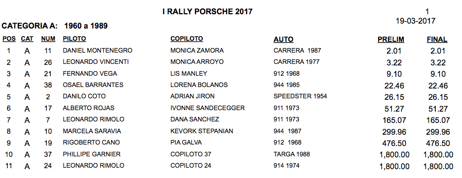
Task: Click the final score 22.46
Action: click(x=438, y=86)
